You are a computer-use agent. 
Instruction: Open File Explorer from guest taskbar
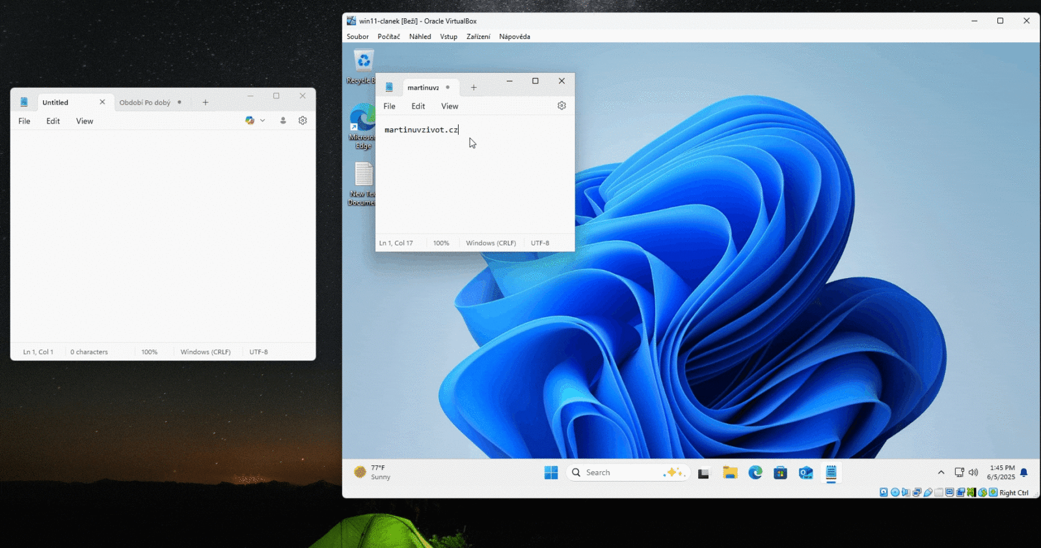[x=730, y=473]
